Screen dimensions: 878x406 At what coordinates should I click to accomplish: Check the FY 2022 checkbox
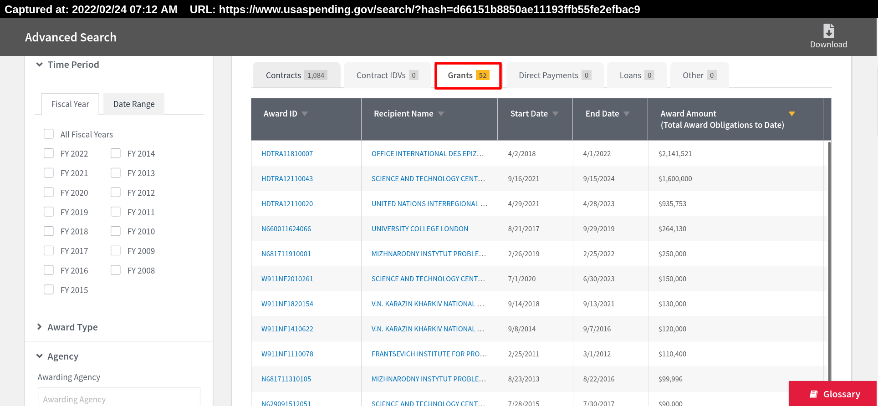49,153
